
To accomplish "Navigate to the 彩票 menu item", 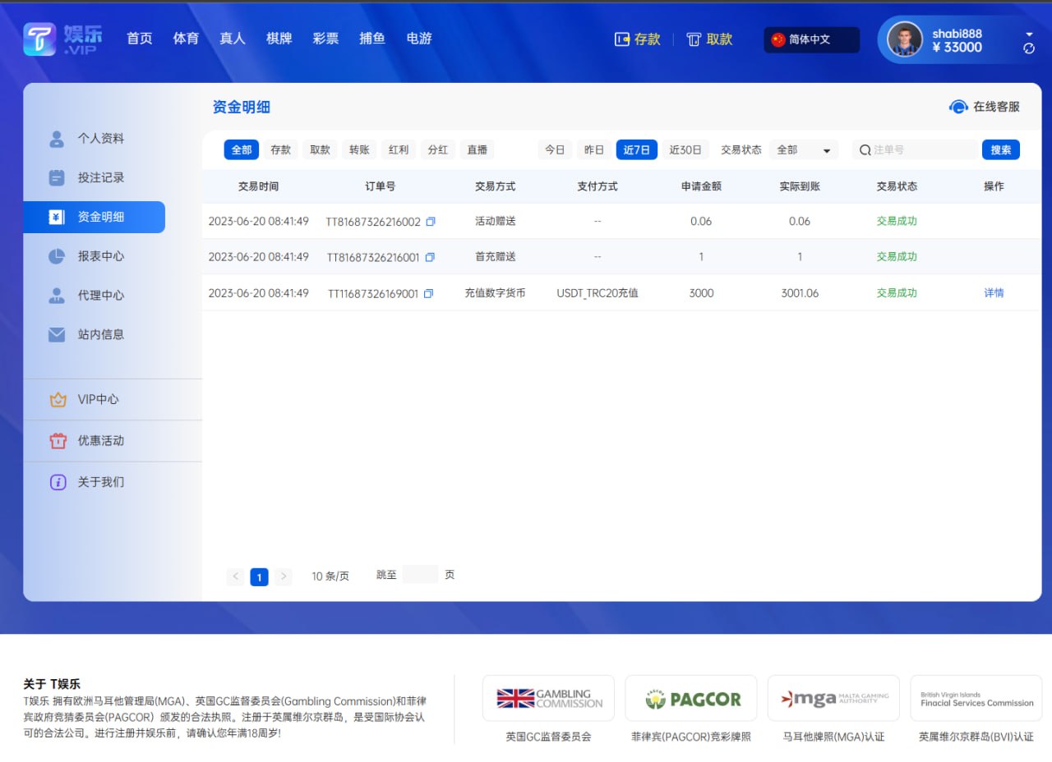I will pyautogui.click(x=325, y=39).
